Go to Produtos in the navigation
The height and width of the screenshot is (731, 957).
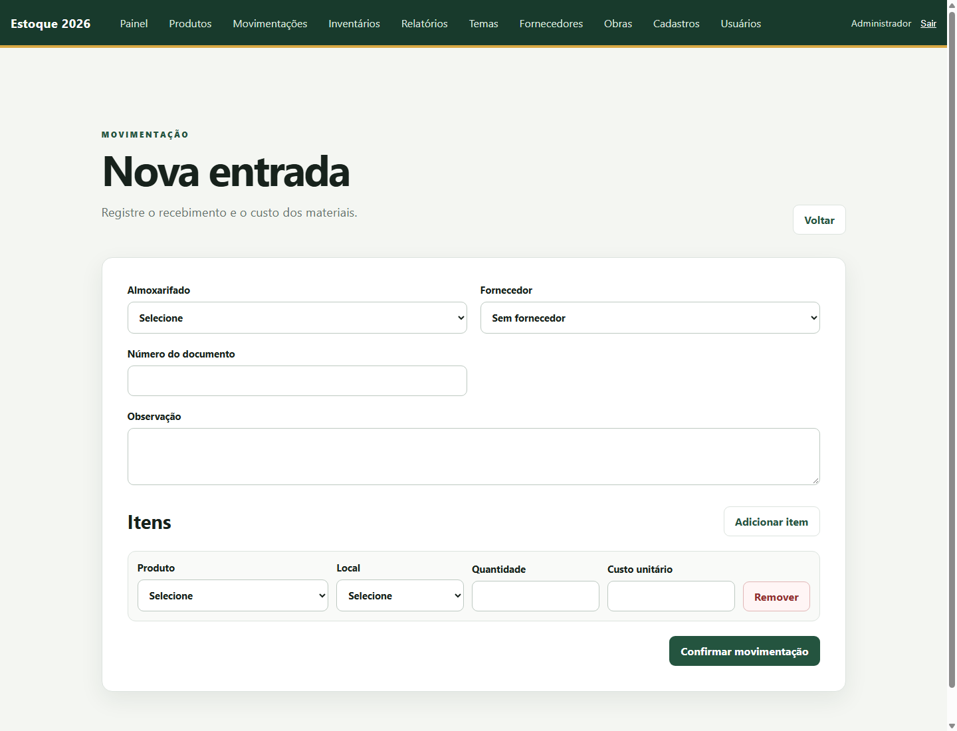coord(190,23)
